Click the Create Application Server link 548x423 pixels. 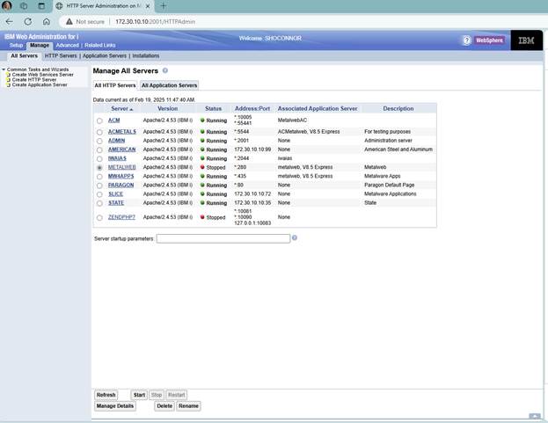point(40,84)
